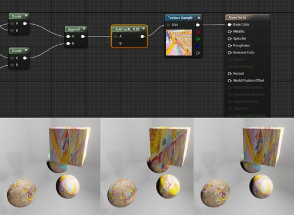The width and height of the screenshot is (294, 215).
Task: Click the Base Color label
Action: pos(241,25)
